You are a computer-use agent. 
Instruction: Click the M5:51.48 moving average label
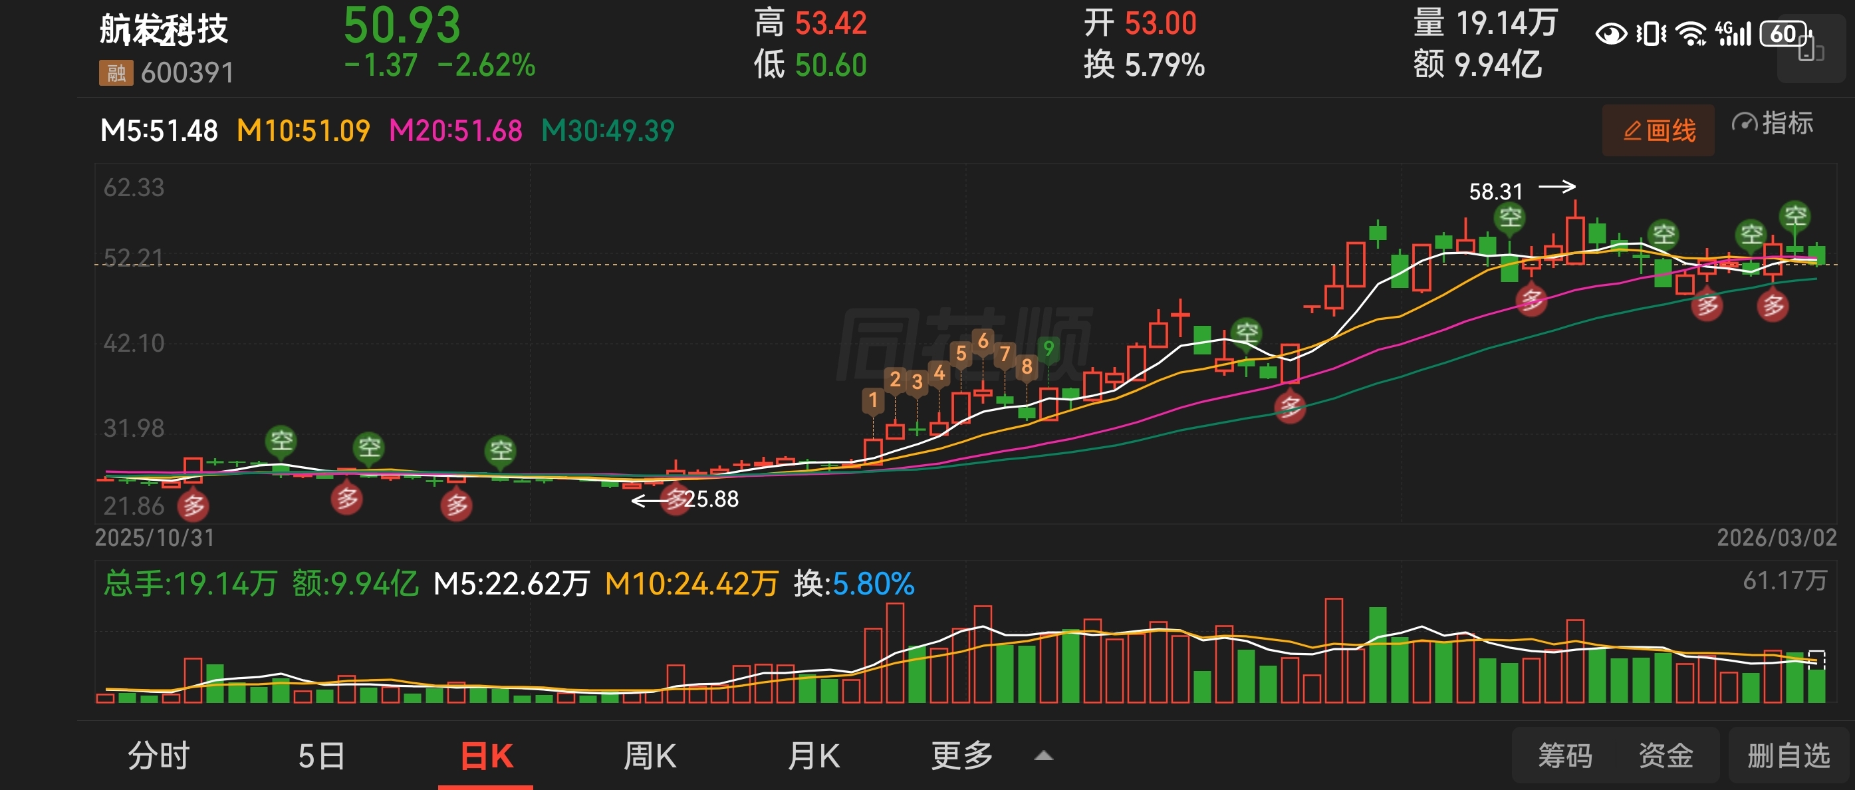tap(159, 131)
